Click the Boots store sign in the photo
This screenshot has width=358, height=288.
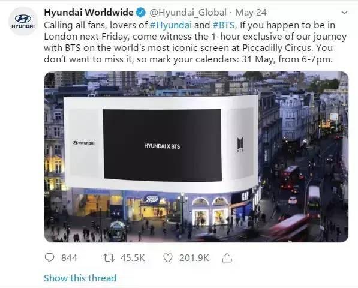click(151, 199)
